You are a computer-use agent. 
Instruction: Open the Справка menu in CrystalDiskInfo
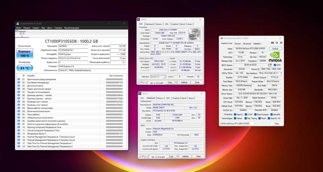pyautogui.click(x=58, y=28)
